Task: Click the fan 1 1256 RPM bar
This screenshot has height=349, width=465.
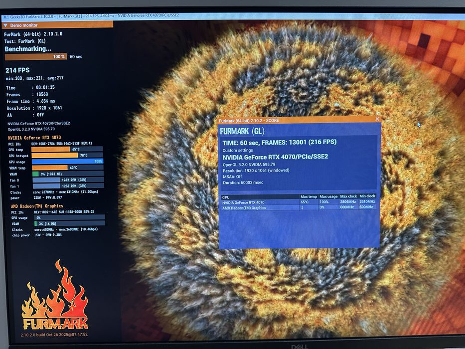Action: point(68,186)
